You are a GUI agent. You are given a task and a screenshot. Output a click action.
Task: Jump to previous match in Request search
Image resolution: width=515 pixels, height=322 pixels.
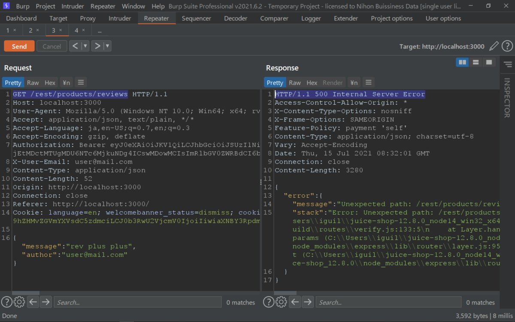[33, 302]
